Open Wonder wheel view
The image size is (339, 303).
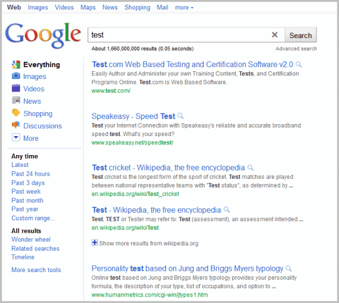(x=31, y=239)
